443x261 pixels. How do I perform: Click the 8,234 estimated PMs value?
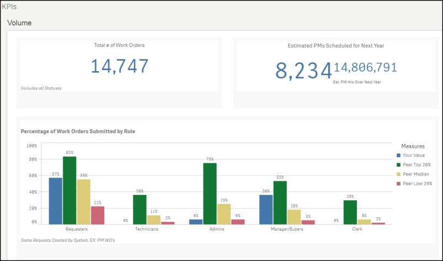303,71
